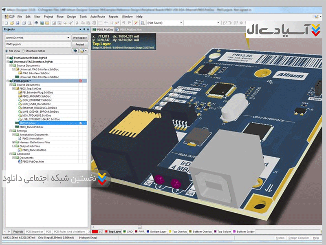Select the File View radio button
This screenshot has height=245, width=326.
(6, 51)
